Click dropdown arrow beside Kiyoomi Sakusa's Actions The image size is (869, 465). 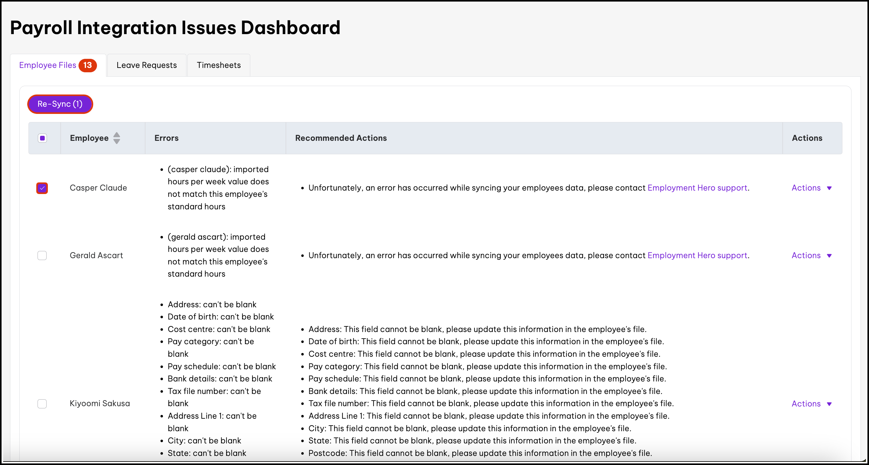point(829,404)
